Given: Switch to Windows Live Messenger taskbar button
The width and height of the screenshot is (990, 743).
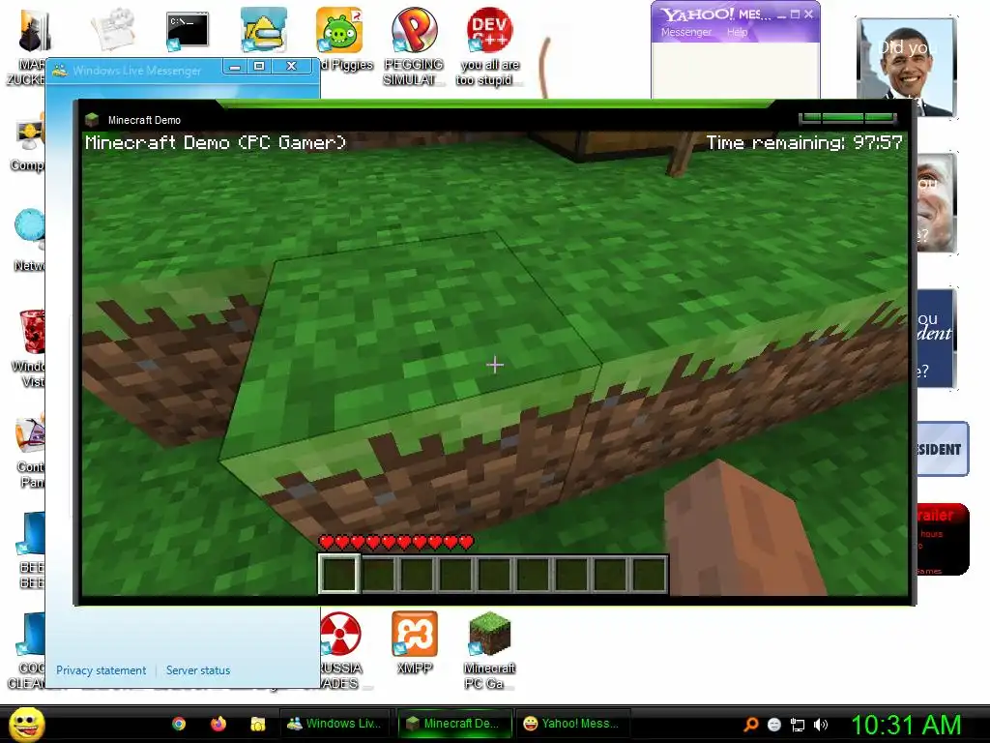Looking at the screenshot, I should [x=334, y=724].
